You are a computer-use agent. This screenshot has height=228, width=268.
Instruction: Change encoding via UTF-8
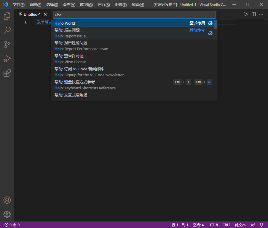[213, 225]
